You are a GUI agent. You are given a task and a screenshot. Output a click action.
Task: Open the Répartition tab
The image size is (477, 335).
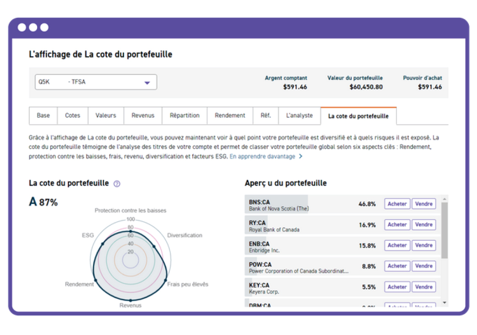pyautogui.click(x=184, y=116)
